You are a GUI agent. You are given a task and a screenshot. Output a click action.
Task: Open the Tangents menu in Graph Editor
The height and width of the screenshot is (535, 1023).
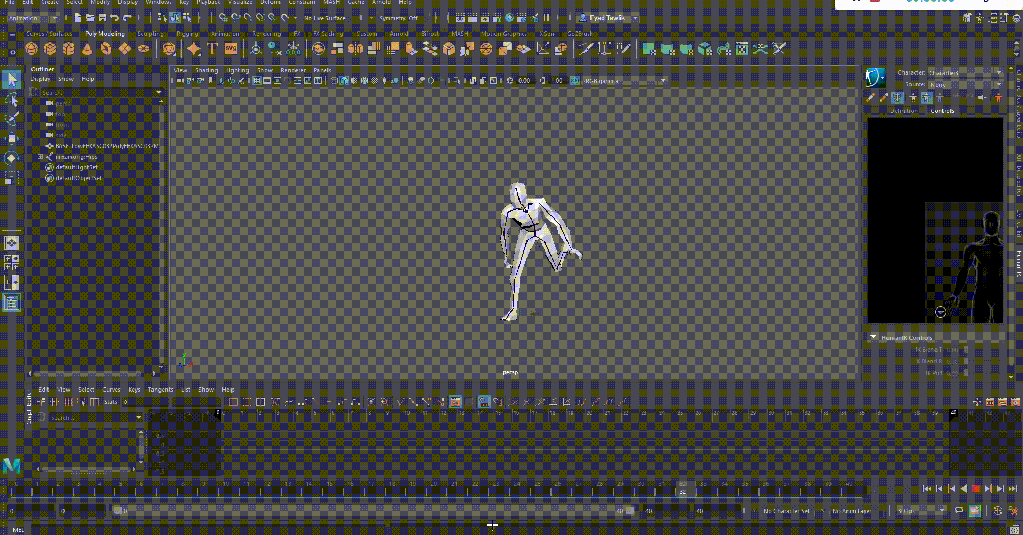(x=161, y=390)
